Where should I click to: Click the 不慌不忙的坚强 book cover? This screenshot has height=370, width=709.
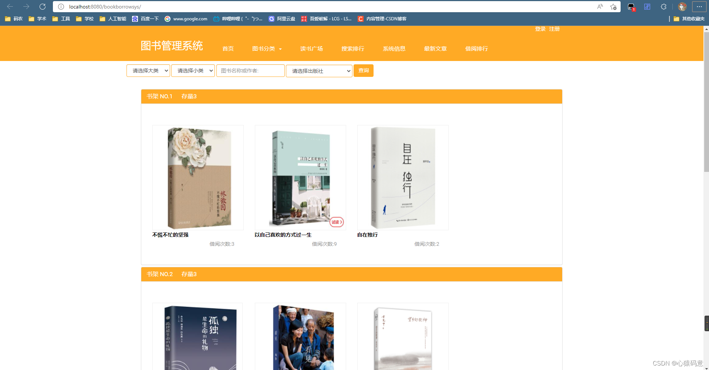pos(198,177)
